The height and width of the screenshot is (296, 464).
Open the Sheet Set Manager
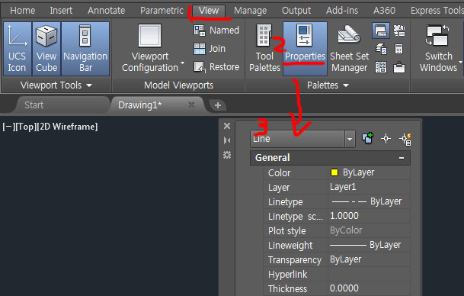pos(350,49)
